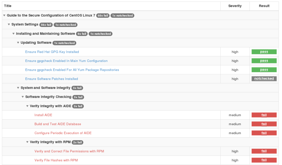Click 9x fail badge on Installing and Maintaining Software
Screen dimensions: 282x165
pos(82,34)
